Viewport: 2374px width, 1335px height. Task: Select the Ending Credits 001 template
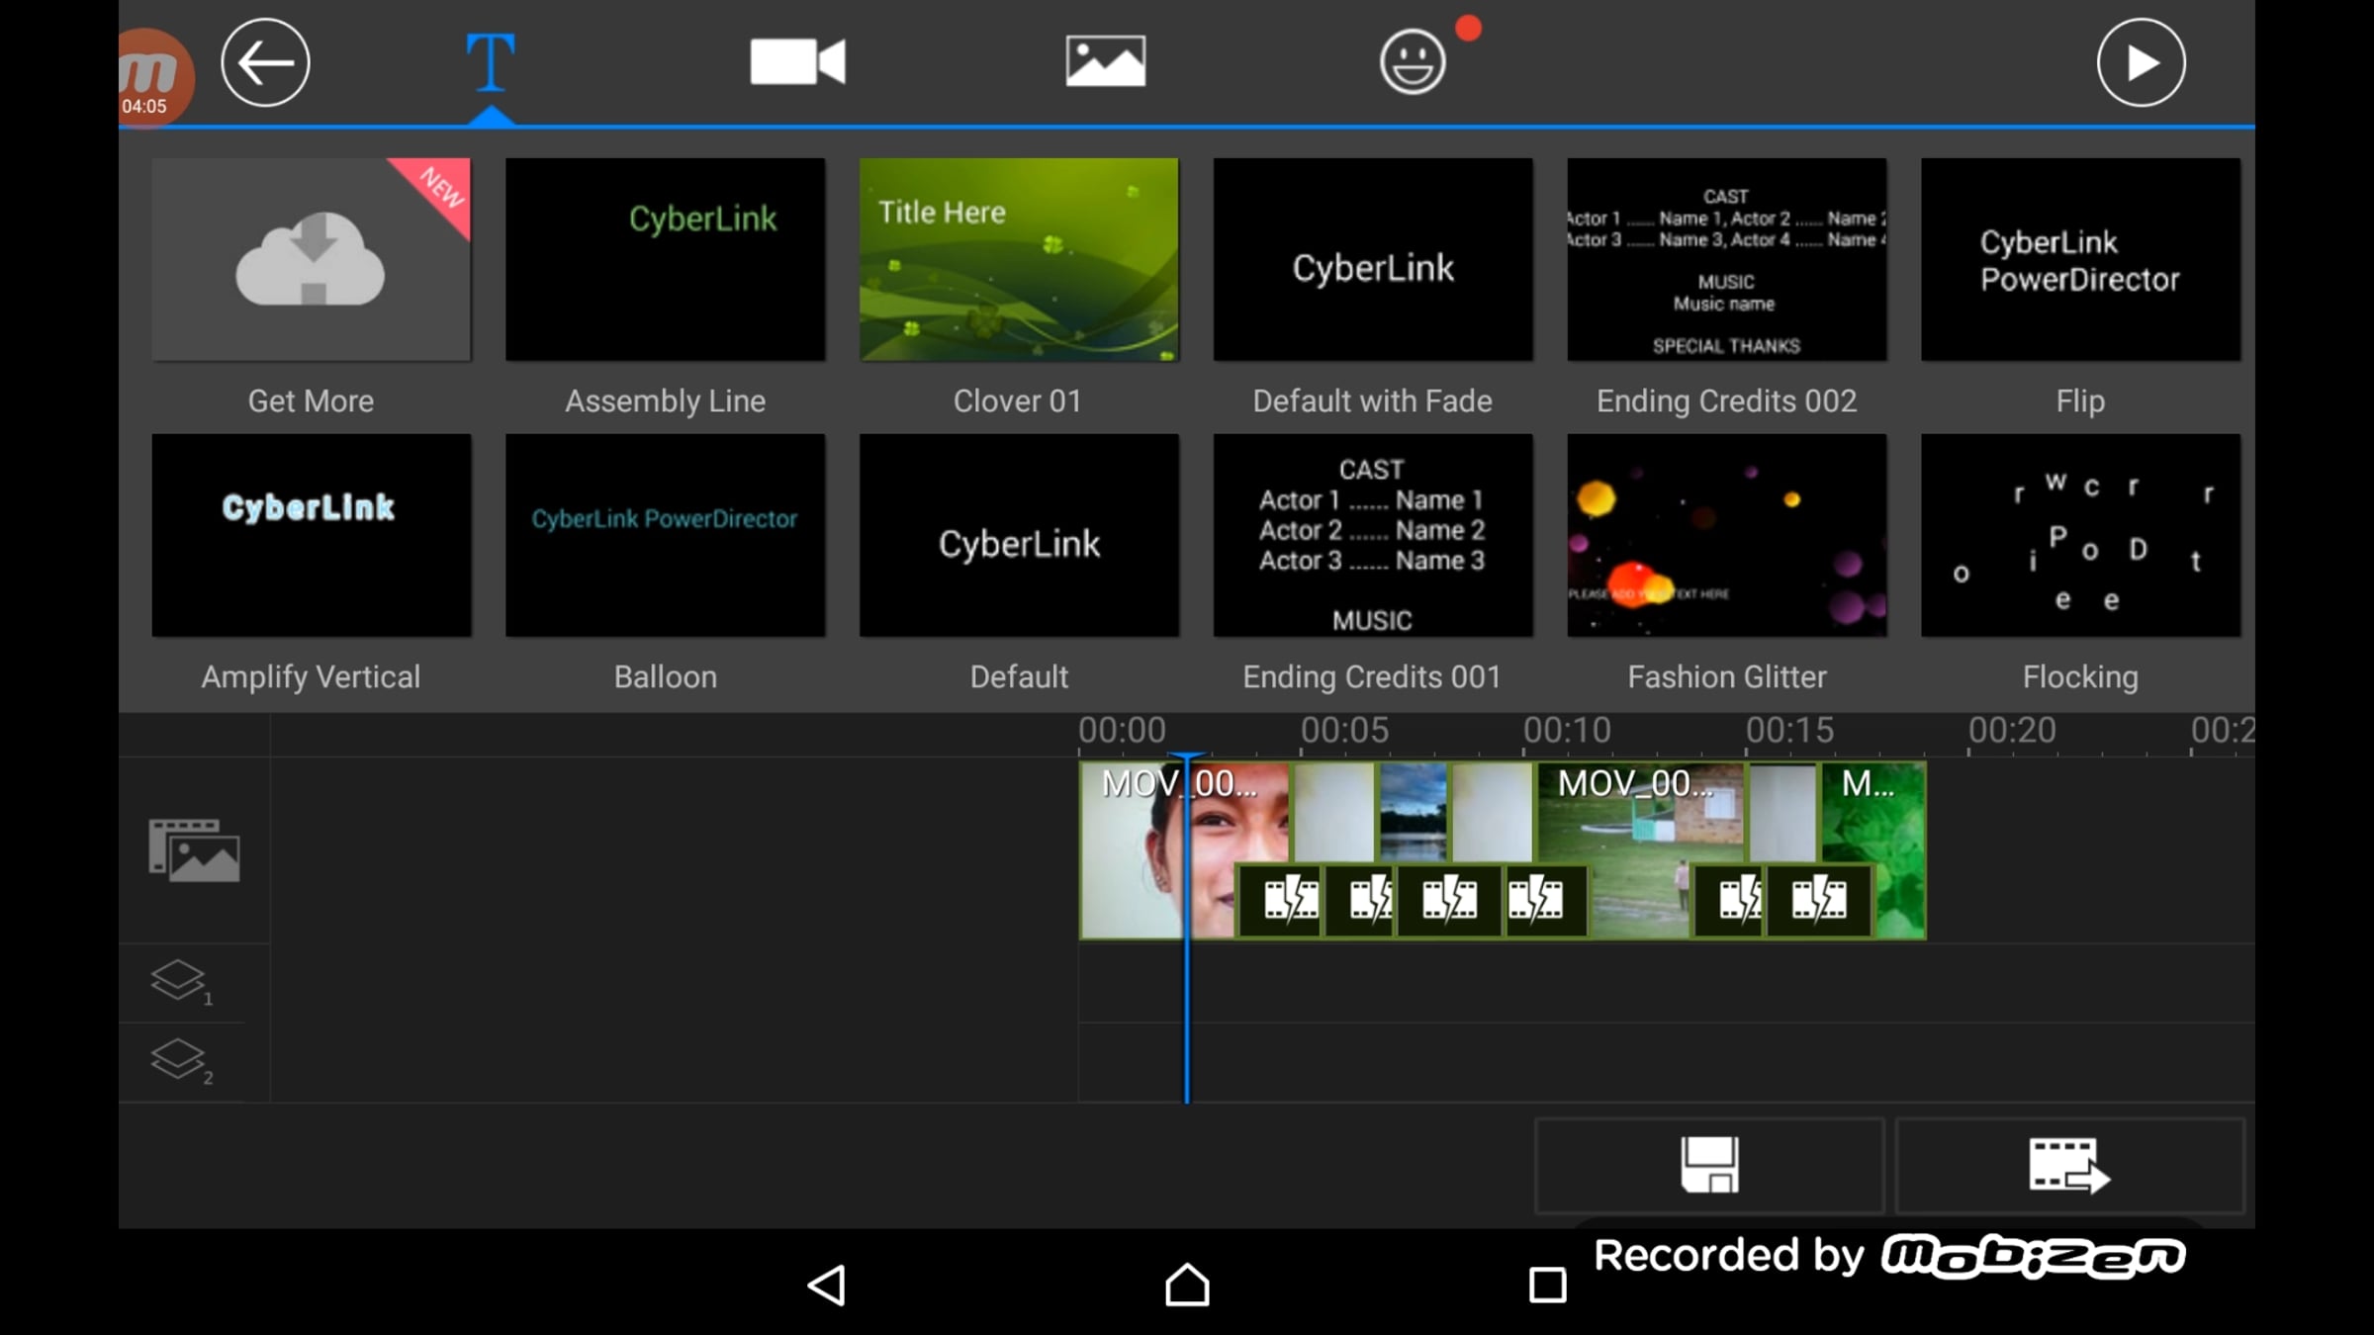[x=1373, y=535]
